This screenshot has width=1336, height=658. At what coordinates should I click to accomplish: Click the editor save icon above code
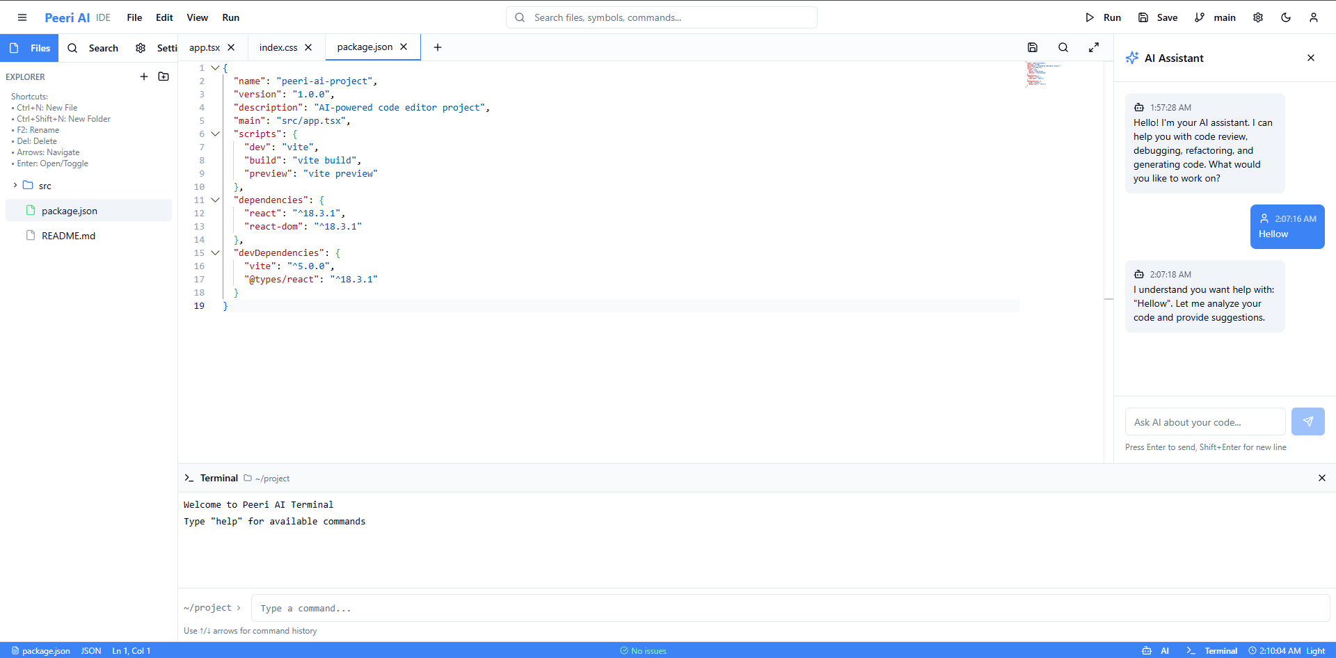1033,47
